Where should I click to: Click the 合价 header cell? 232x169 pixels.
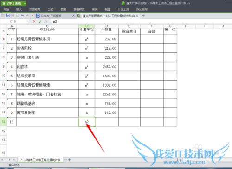pos(152,31)
